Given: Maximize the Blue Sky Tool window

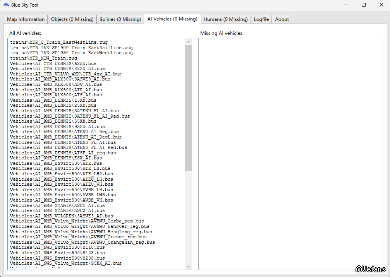Looking at the screenshot, I should click(x=364, y=5).
